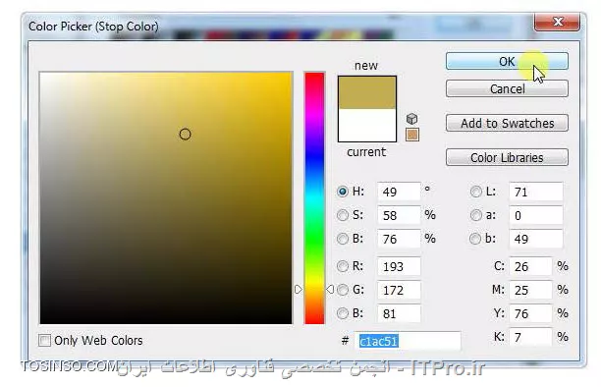Select the L lightness radio button
Screen dimensions: 601x387
(x=475, y=192)
